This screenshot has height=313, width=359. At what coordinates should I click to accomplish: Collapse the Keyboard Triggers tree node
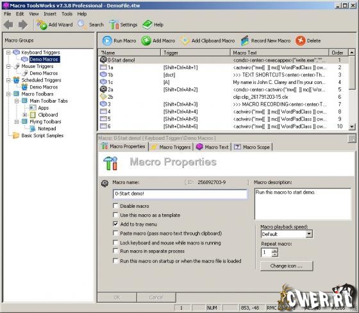coord(8,53)
